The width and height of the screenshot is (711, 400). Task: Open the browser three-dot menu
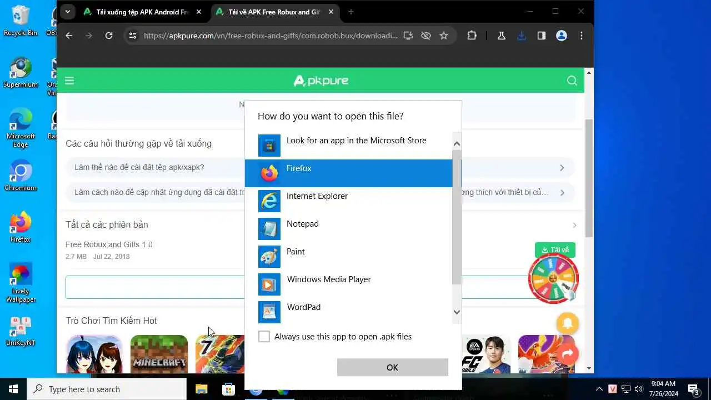click(582, 36)
